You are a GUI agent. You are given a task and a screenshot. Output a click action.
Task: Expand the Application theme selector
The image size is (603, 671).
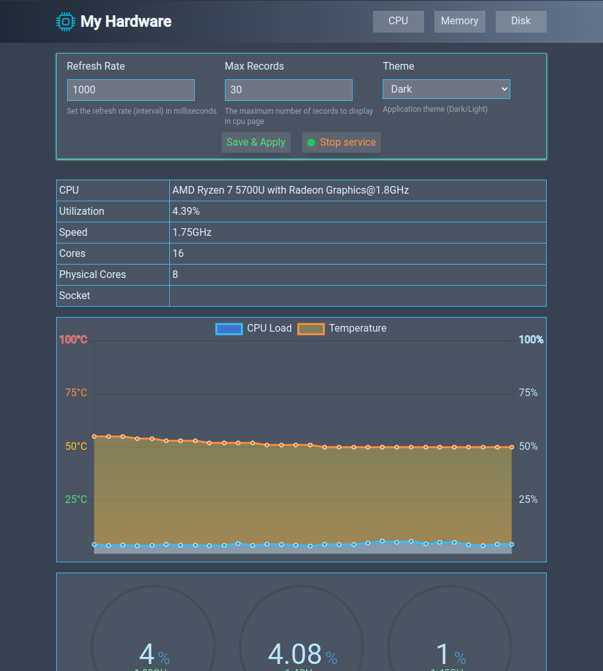click(446, 89)
